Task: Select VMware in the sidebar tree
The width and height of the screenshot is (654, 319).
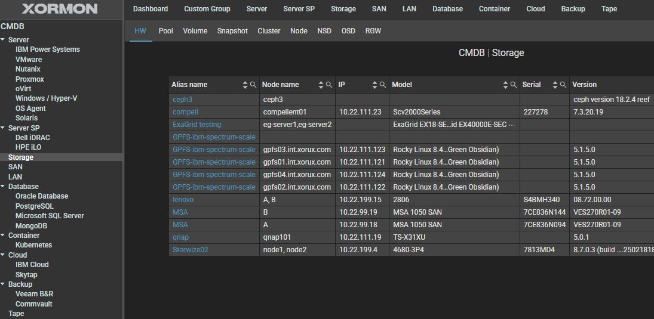Action: (x=29, y=60)
